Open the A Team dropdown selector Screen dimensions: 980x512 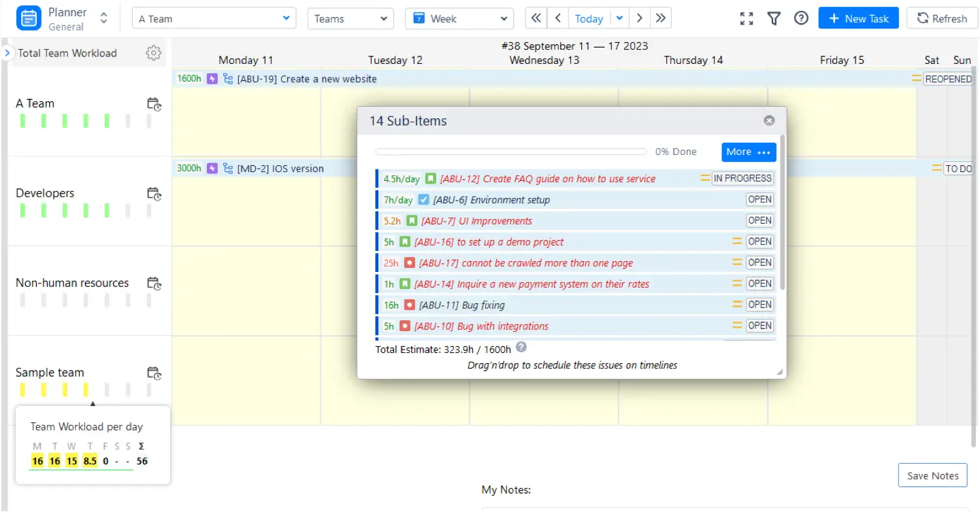click(214, 18)
